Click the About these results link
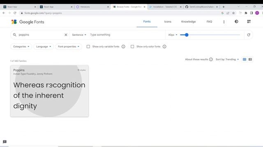This screenshot has width=263, height=147. tap(196, 60)
